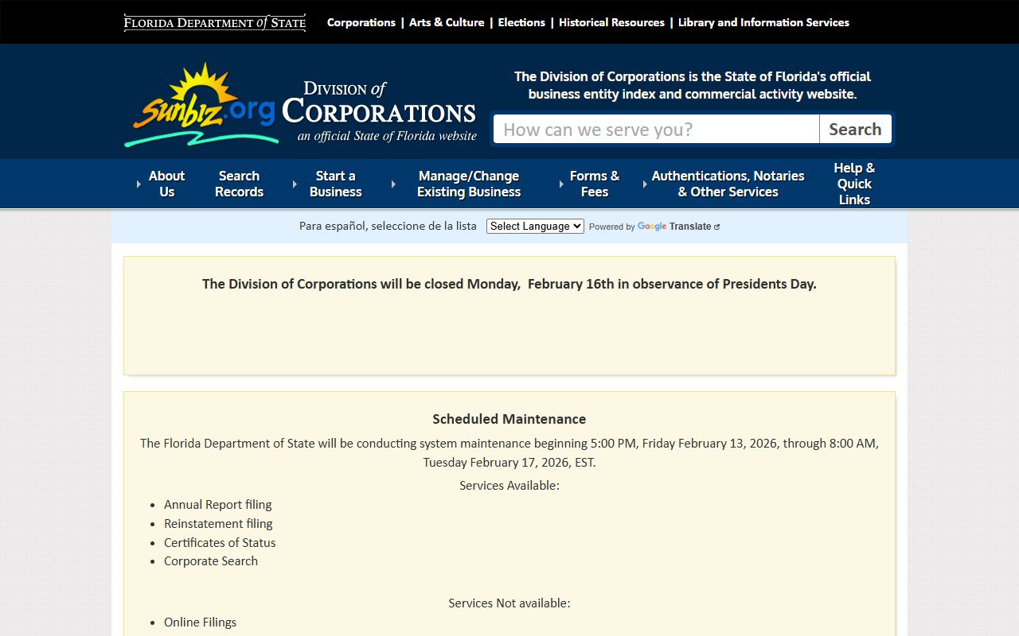Go to Corporations top link
This screenshot has width=1019, height=636.
pos(361,22)
